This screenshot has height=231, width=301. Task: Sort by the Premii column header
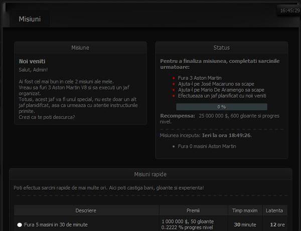pyautogui.click(x=193, y=210)
